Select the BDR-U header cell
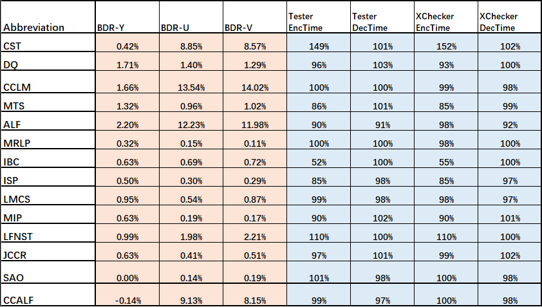 [191, 17]
